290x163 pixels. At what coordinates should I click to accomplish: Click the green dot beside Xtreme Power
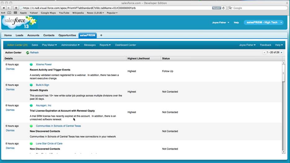coord(31,64)
